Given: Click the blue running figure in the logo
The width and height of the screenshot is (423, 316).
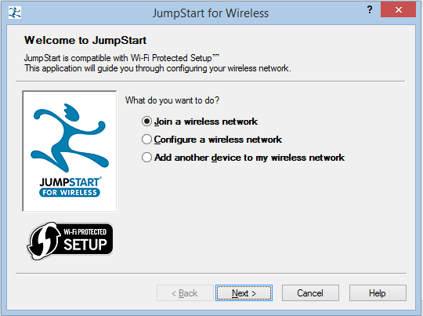Looking at the screenshot, I should click(x=70, y=137).
